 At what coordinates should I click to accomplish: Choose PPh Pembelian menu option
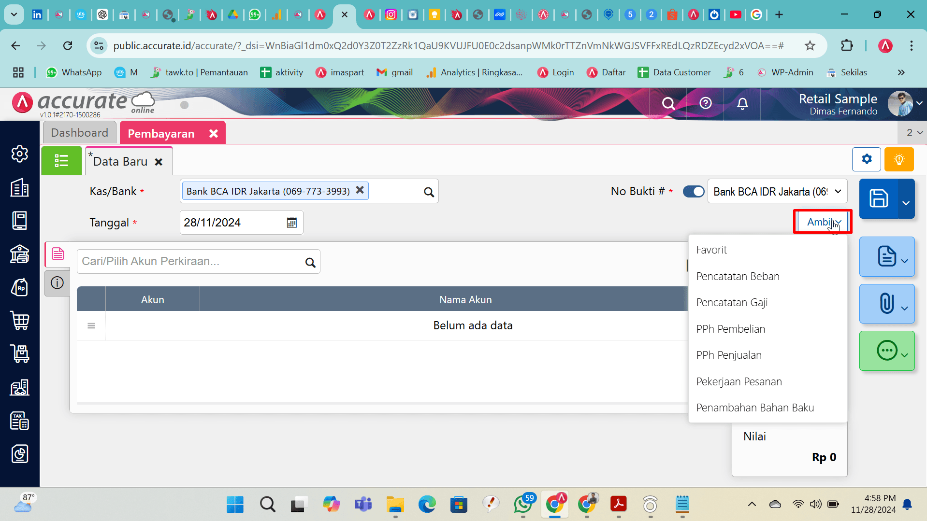[x=730, y=329]
